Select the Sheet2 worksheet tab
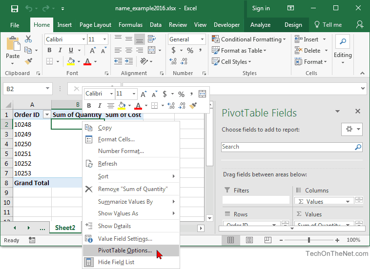The width and height of the screenshot is (370, 269). click(65, 228)
